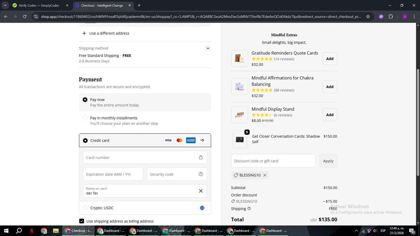420x236 pixels.
Task: Show the +5 more card types
Action: (x=202, y=140)
